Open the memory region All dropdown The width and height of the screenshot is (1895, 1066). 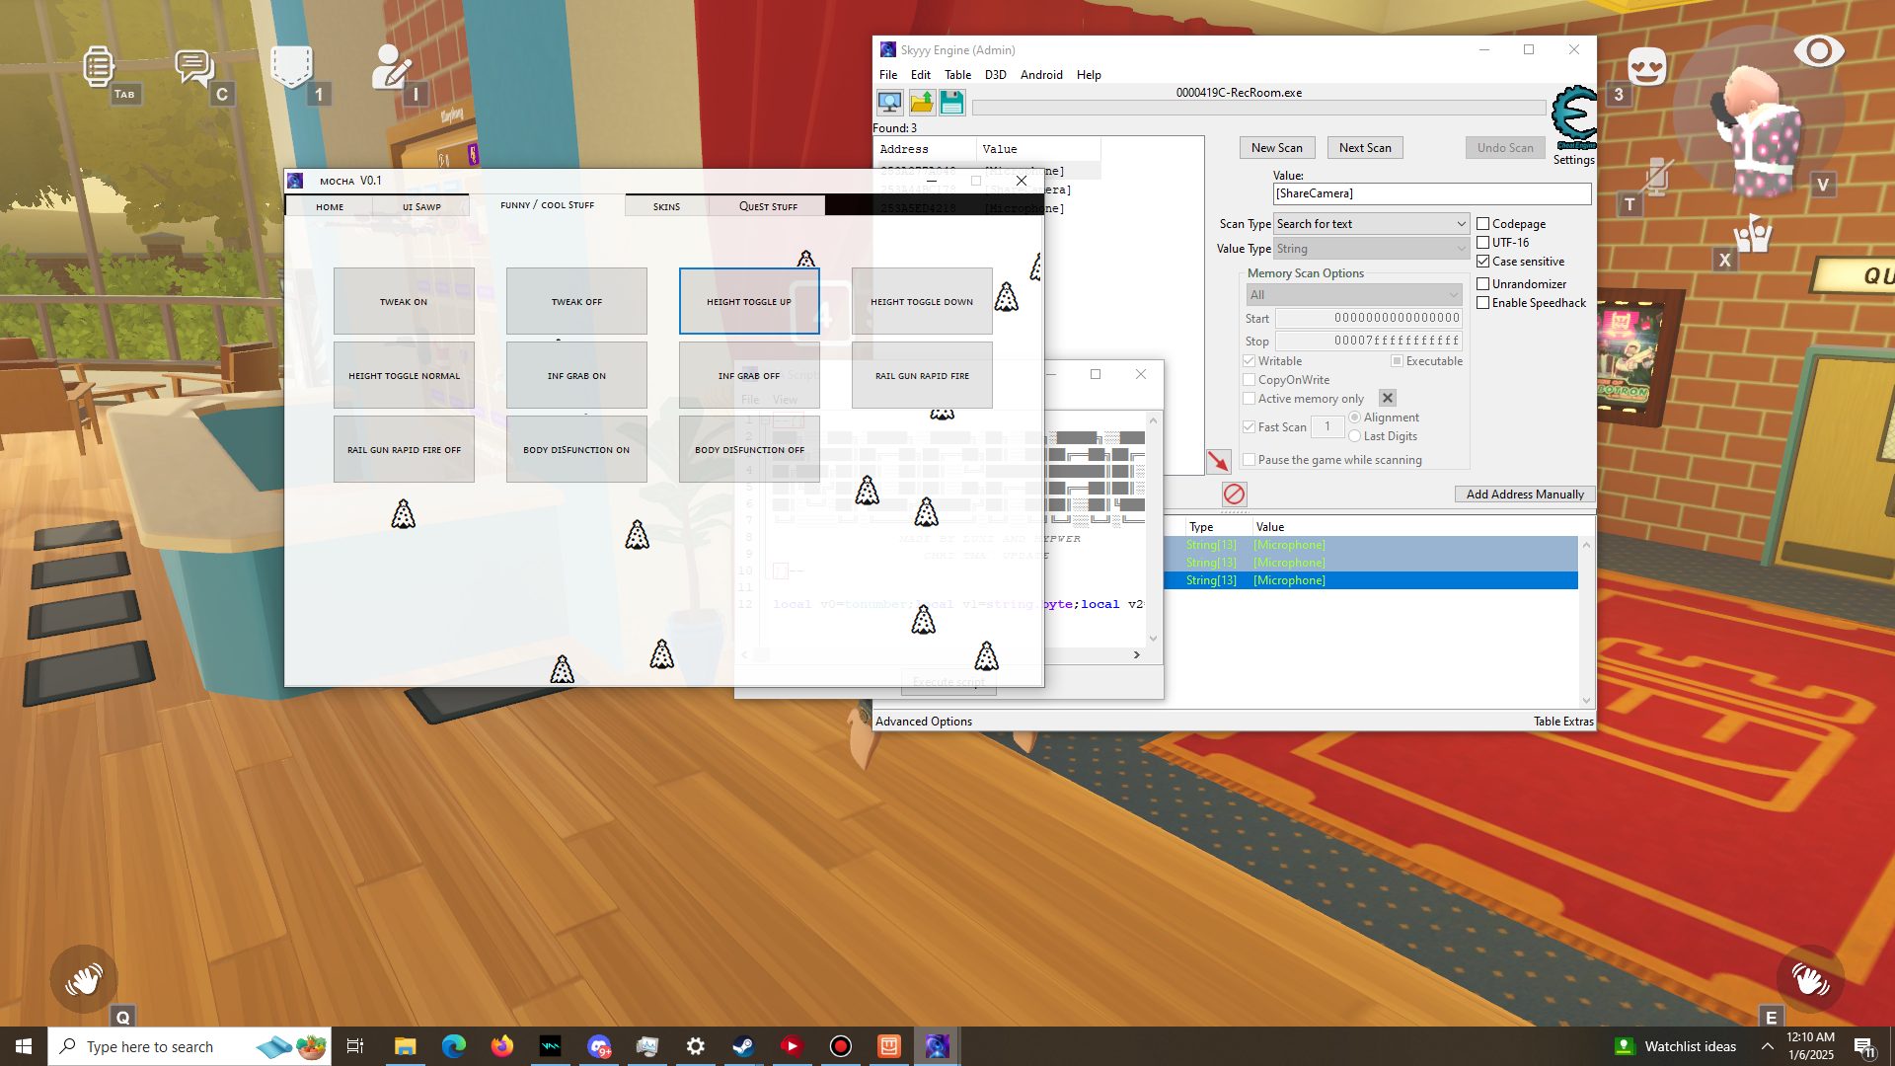tap(1353, 295)
